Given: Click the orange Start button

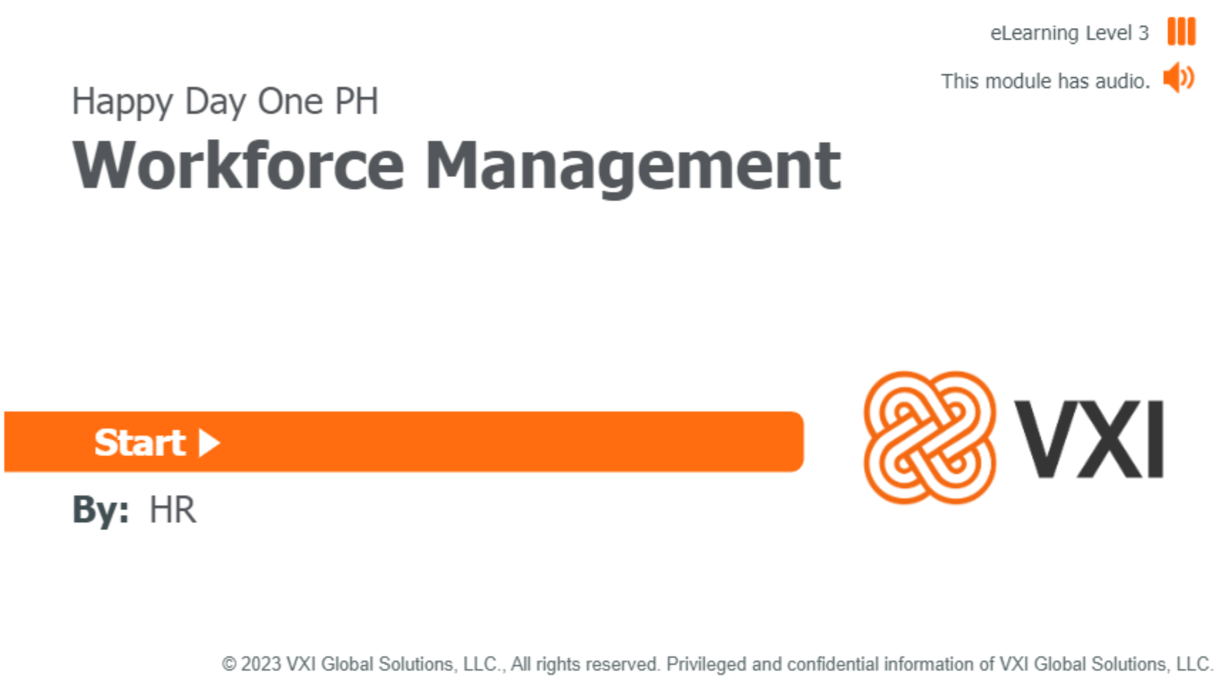Looking at the screenshot, I should point(404,442).
